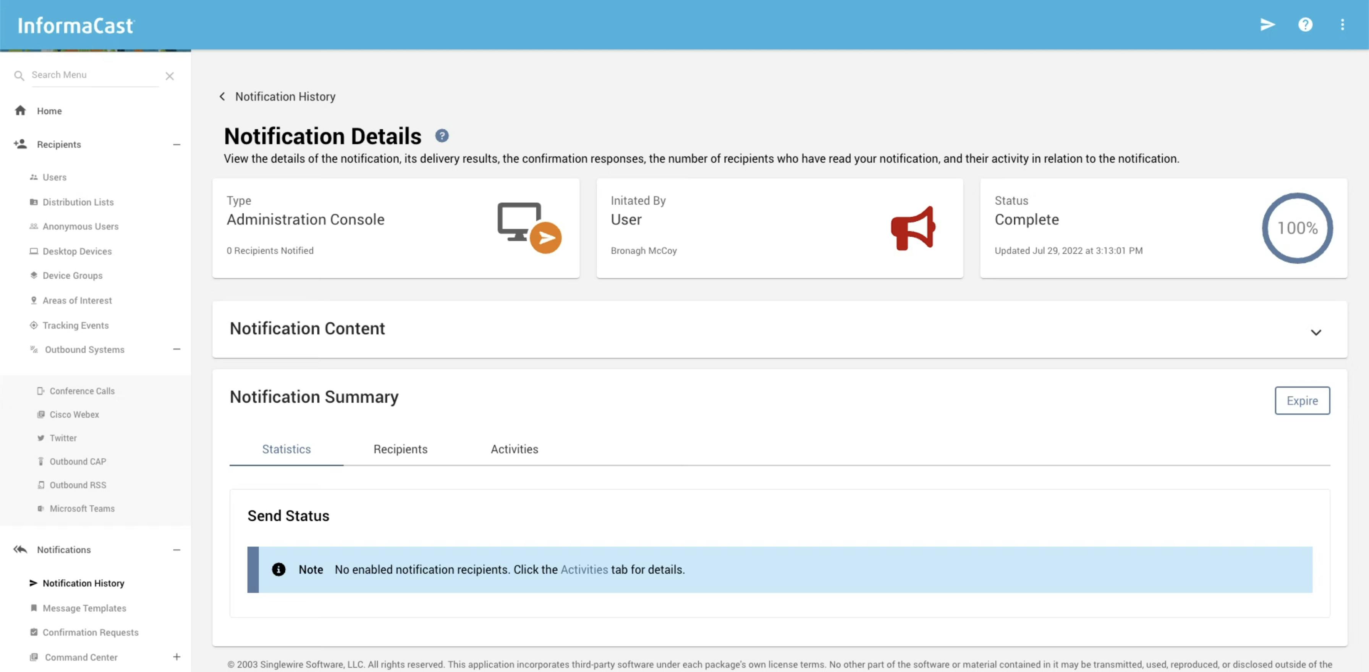Click the Notification Content heading
The image size is (1369, 672).
307,329
